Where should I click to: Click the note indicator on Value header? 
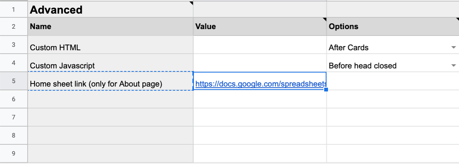click(x=325, y=19)
